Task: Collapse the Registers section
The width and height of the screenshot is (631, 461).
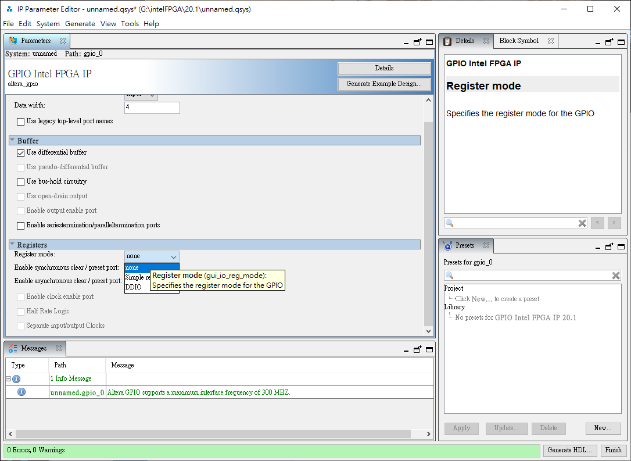Action: pos(12,245)
